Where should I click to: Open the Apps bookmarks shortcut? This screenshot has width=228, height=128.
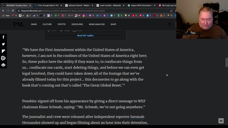[x=6, y=15]
